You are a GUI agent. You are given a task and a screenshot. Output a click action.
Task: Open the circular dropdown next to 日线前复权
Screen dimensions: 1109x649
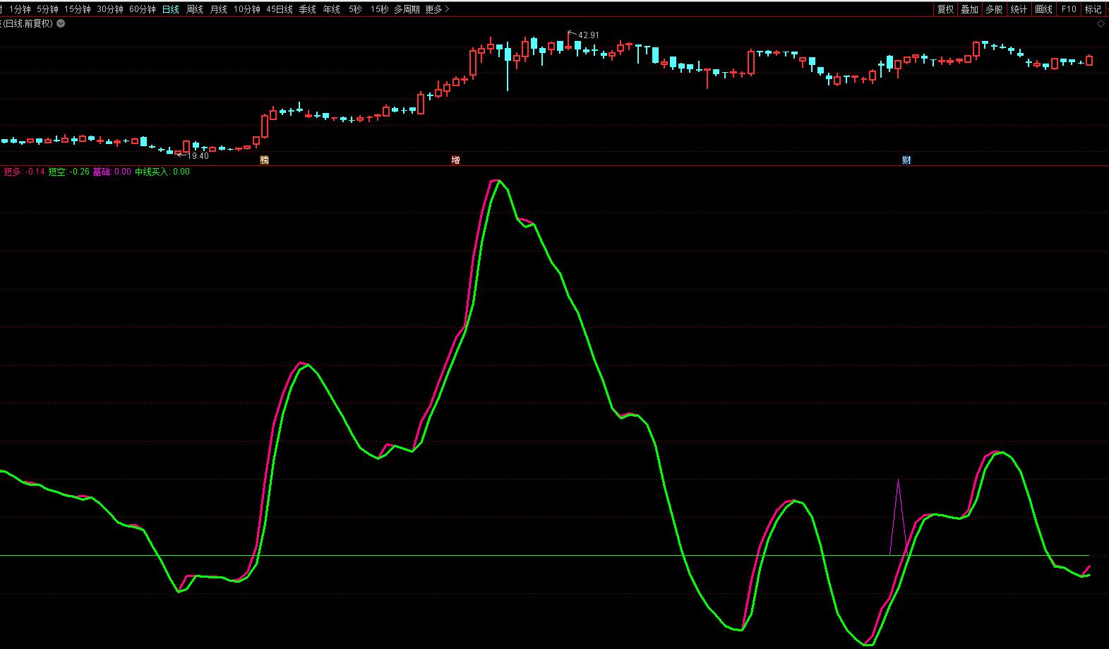pos(61,23)
